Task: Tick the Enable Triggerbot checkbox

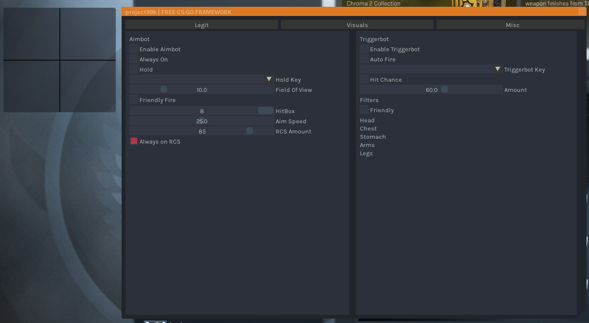Action: coord(364,49)
